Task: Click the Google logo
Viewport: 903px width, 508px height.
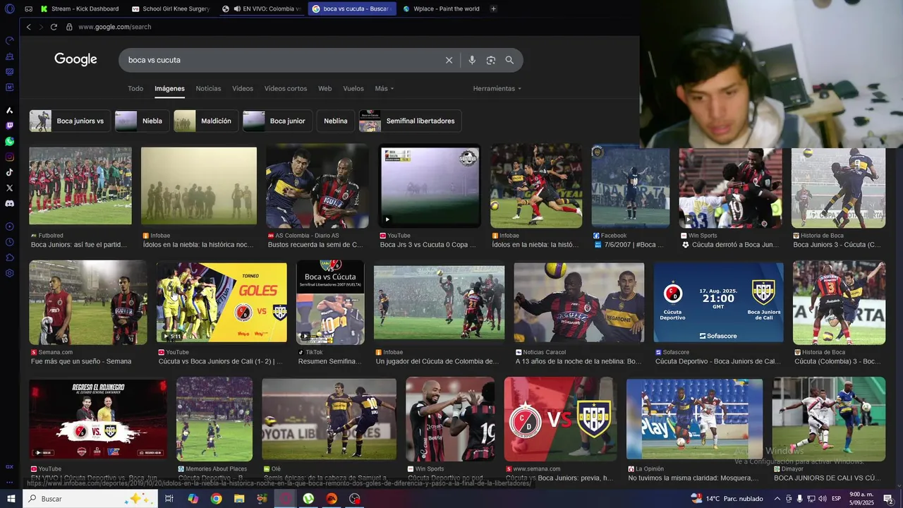Action: [x=75, y=60]
